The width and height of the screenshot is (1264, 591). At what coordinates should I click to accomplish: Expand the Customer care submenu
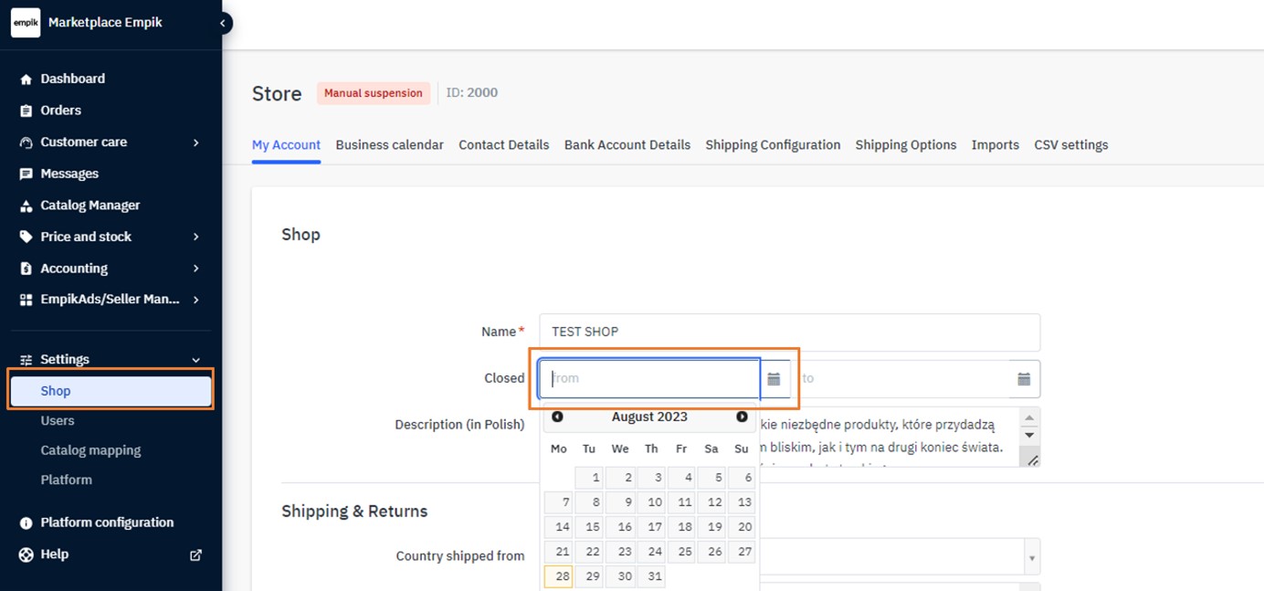195,142
